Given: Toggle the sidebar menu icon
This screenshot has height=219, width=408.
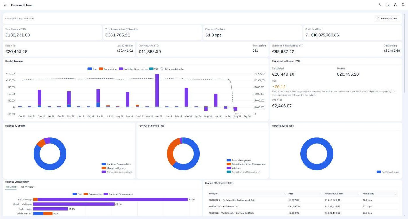Looking at the screenshot, I should tap(5, 5).
